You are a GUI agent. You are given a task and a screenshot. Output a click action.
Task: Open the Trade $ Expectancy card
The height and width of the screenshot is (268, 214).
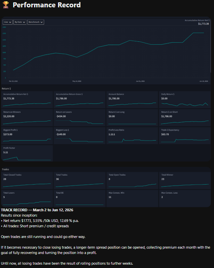(x=185, y=136)
